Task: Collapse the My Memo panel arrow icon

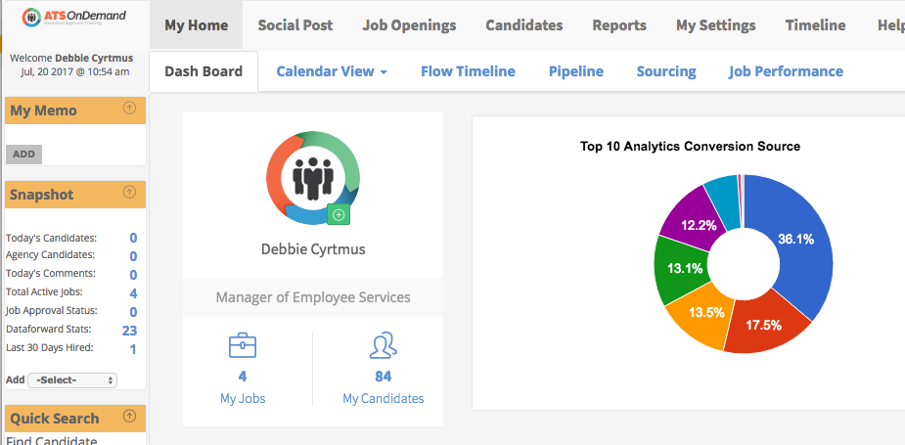Action: pyautogui.click(x=129, y=109)
